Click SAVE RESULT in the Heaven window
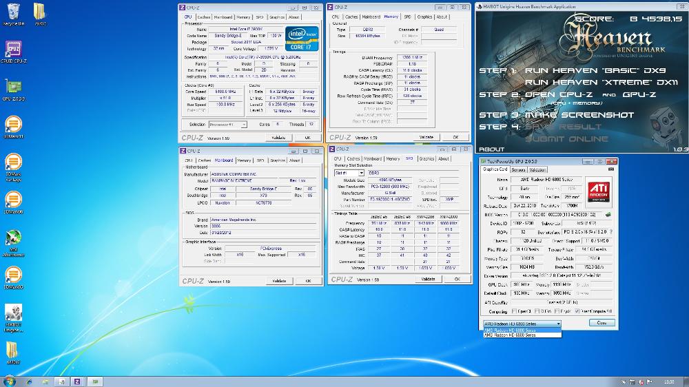Viewport: 689px width, 387px height. tap(564, 127)
